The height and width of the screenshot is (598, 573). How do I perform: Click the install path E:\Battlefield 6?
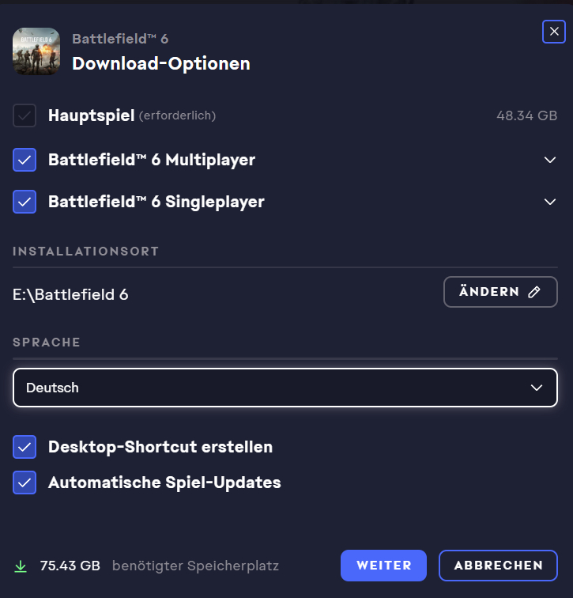[70, 294]
